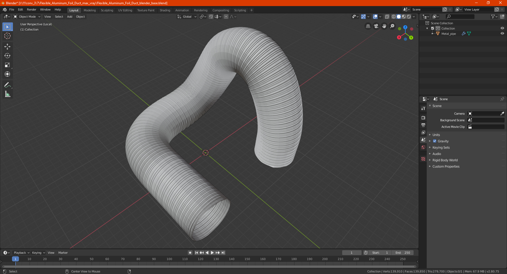
Task: Switch to the Modeling workspace tab
Action: coord(90,10)
